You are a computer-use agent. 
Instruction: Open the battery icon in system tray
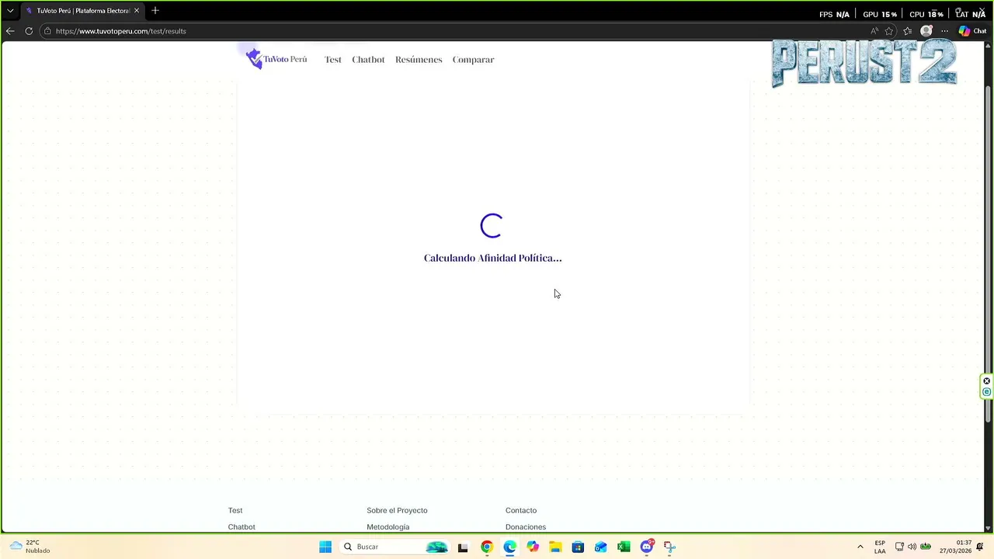[926, 547]
